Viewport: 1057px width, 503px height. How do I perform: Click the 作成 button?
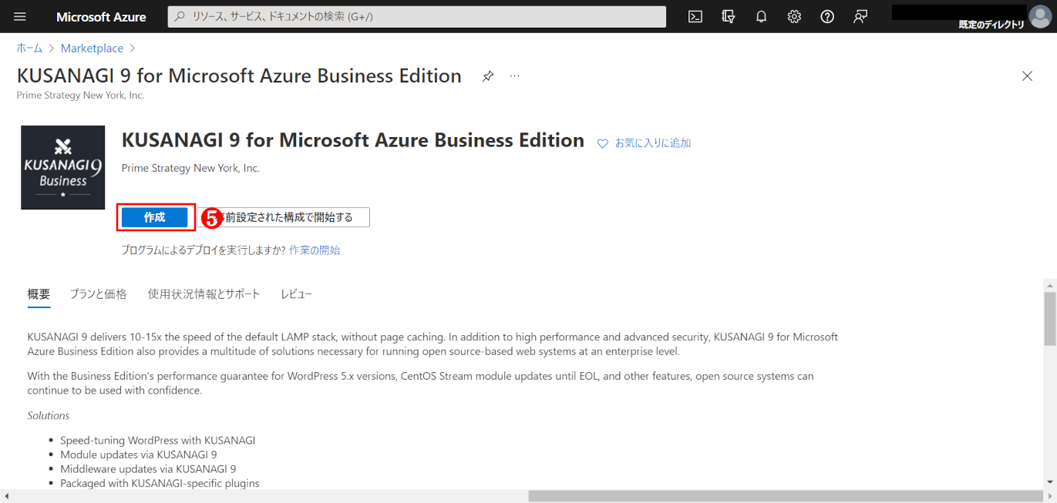[154, 217]
